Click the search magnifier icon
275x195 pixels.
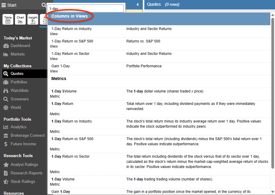coord(44,5)
